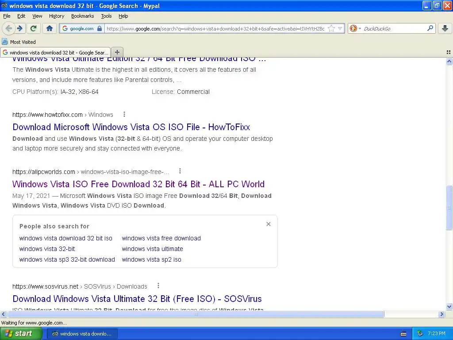The width and height of the screenshot is (453, 340).
Task: Open more options for the sosvirus.net result
Action: pyautogui.click(x=158, y=286)
